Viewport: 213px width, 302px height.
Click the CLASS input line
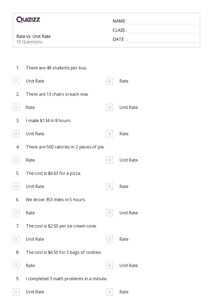point(162,31)
